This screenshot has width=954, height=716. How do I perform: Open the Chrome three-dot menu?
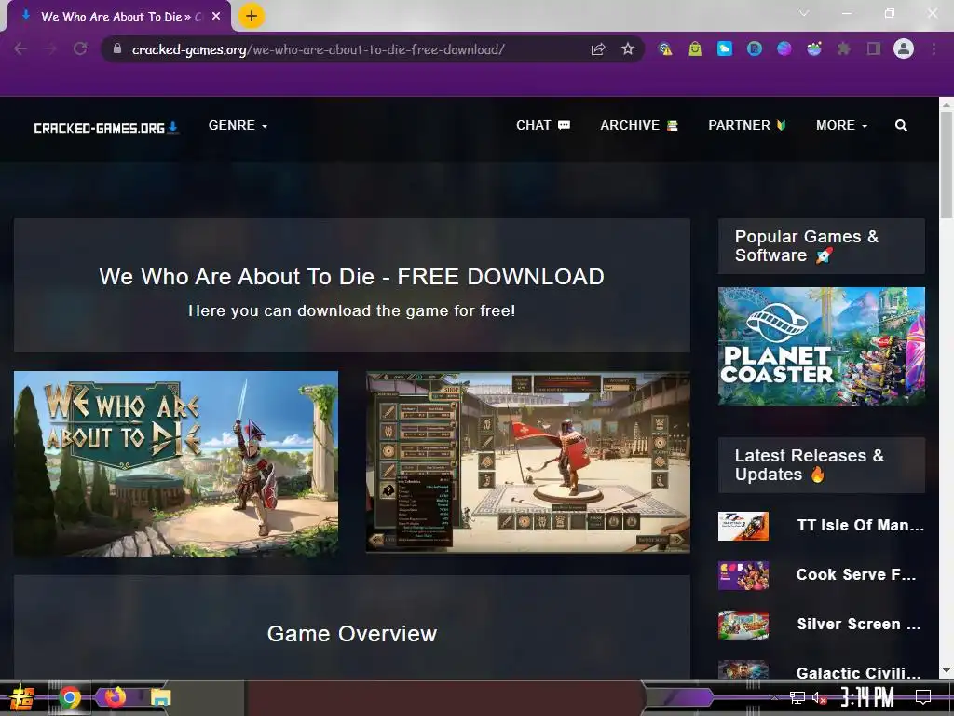pyautogui.click(x=934, y=49)
